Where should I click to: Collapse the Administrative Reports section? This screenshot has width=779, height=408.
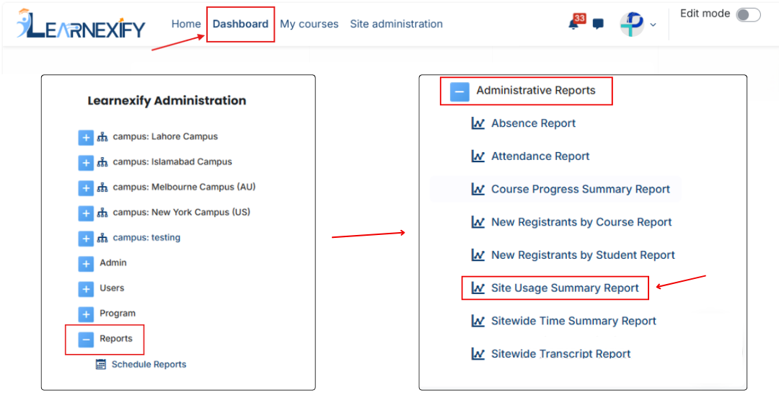click(459, 92)
